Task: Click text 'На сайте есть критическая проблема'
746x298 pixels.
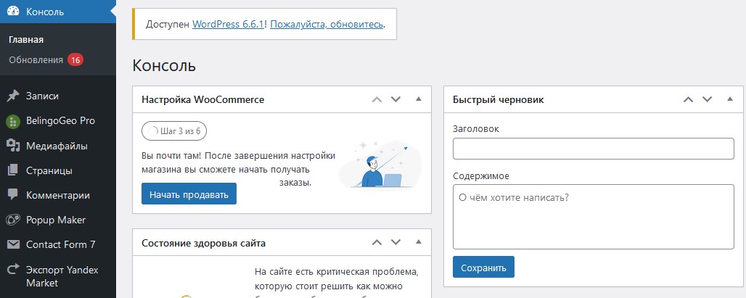Action: tap(337, 272)
